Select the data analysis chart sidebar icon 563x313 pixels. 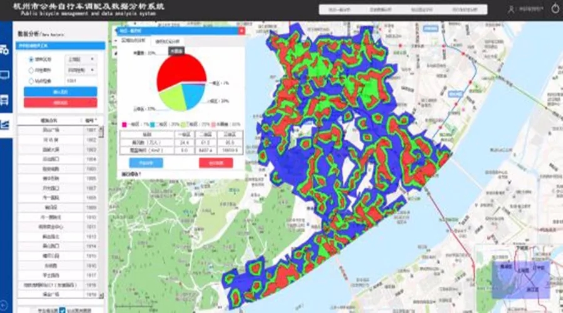(x=4, y=125)
